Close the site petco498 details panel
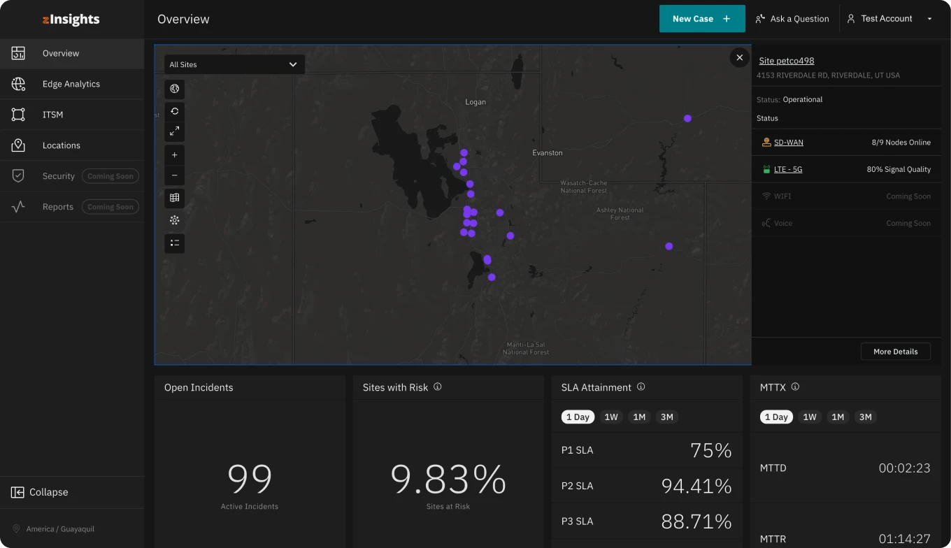Image resolution: width=951 pixels, height=548 pixels. point(740,57)
